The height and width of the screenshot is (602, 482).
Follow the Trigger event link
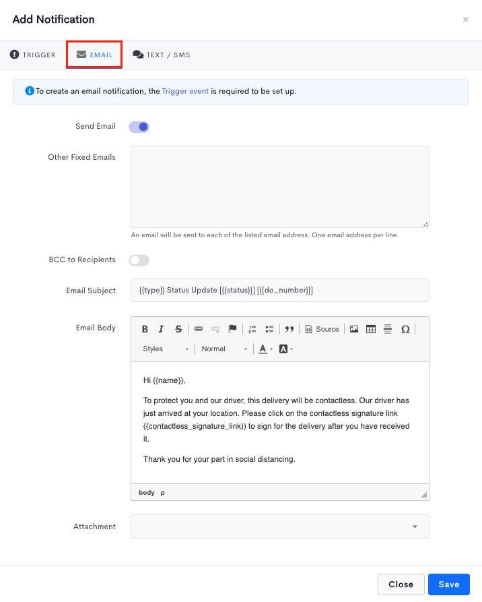[x=185, y=91]
